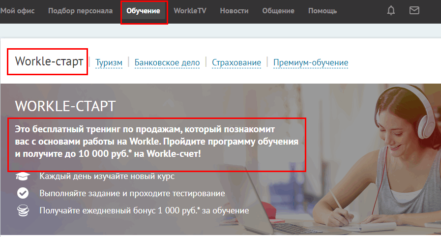Open the Подбор персонала menu
This screenshot has width=441, height=237.
pos(81,11)
